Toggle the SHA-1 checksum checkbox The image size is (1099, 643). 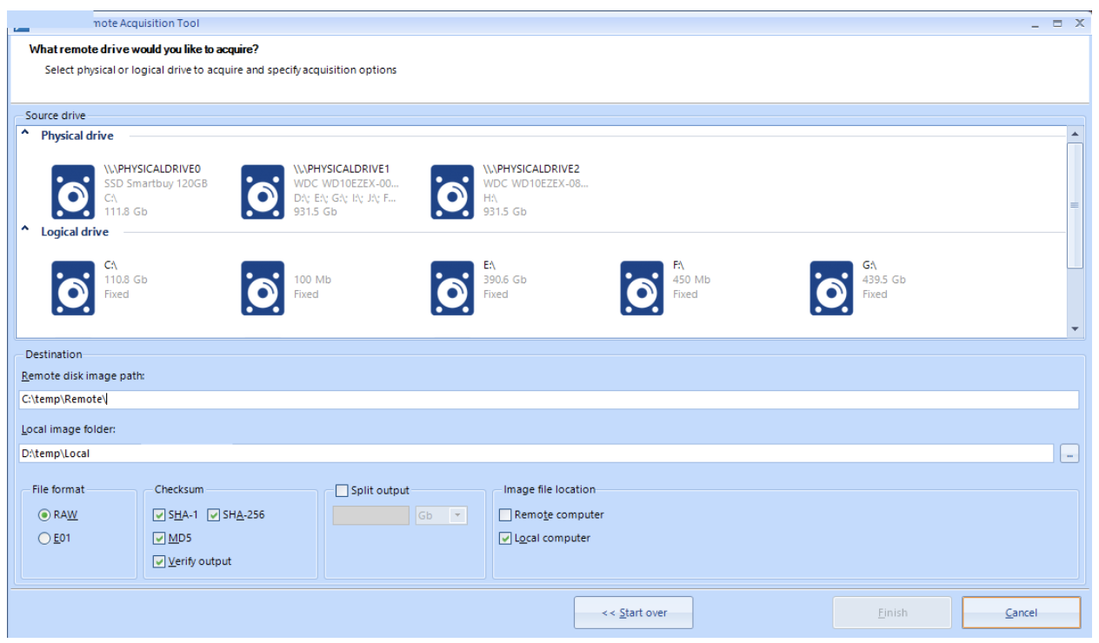coord(158,514)
